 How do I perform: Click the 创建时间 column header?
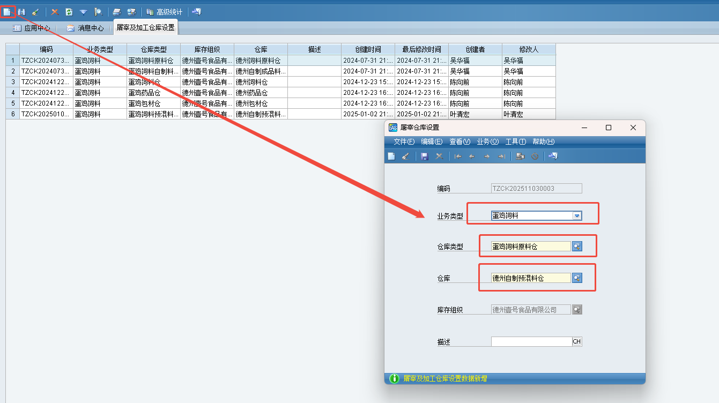click(x=368, y=49)
